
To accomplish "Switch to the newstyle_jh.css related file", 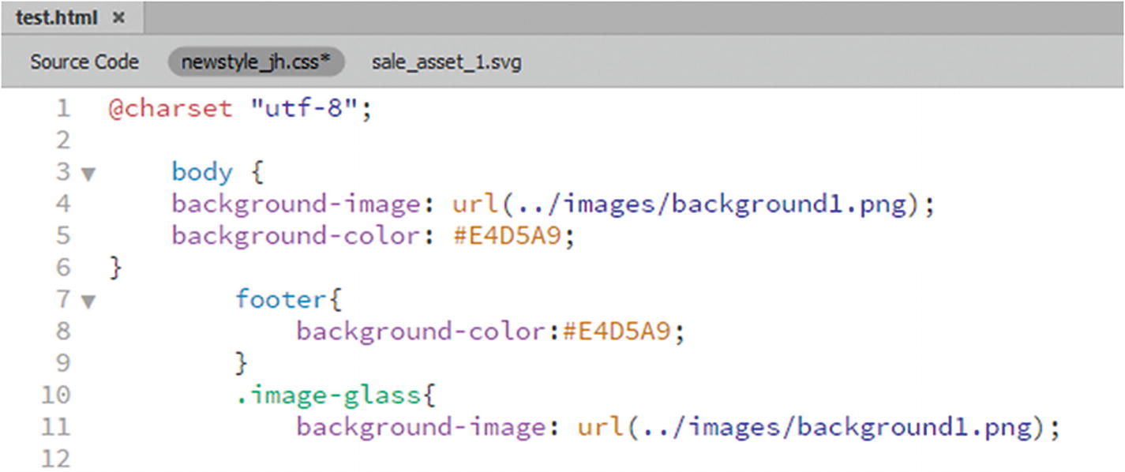I will [x=257, y=62].
